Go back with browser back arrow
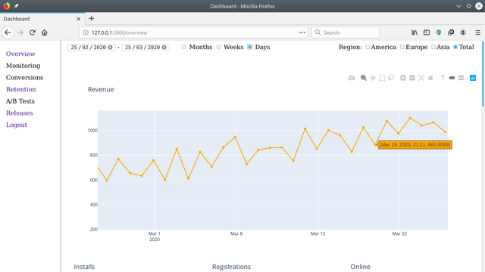The width and height of the screenshot is (485, 272). [8, 32]
